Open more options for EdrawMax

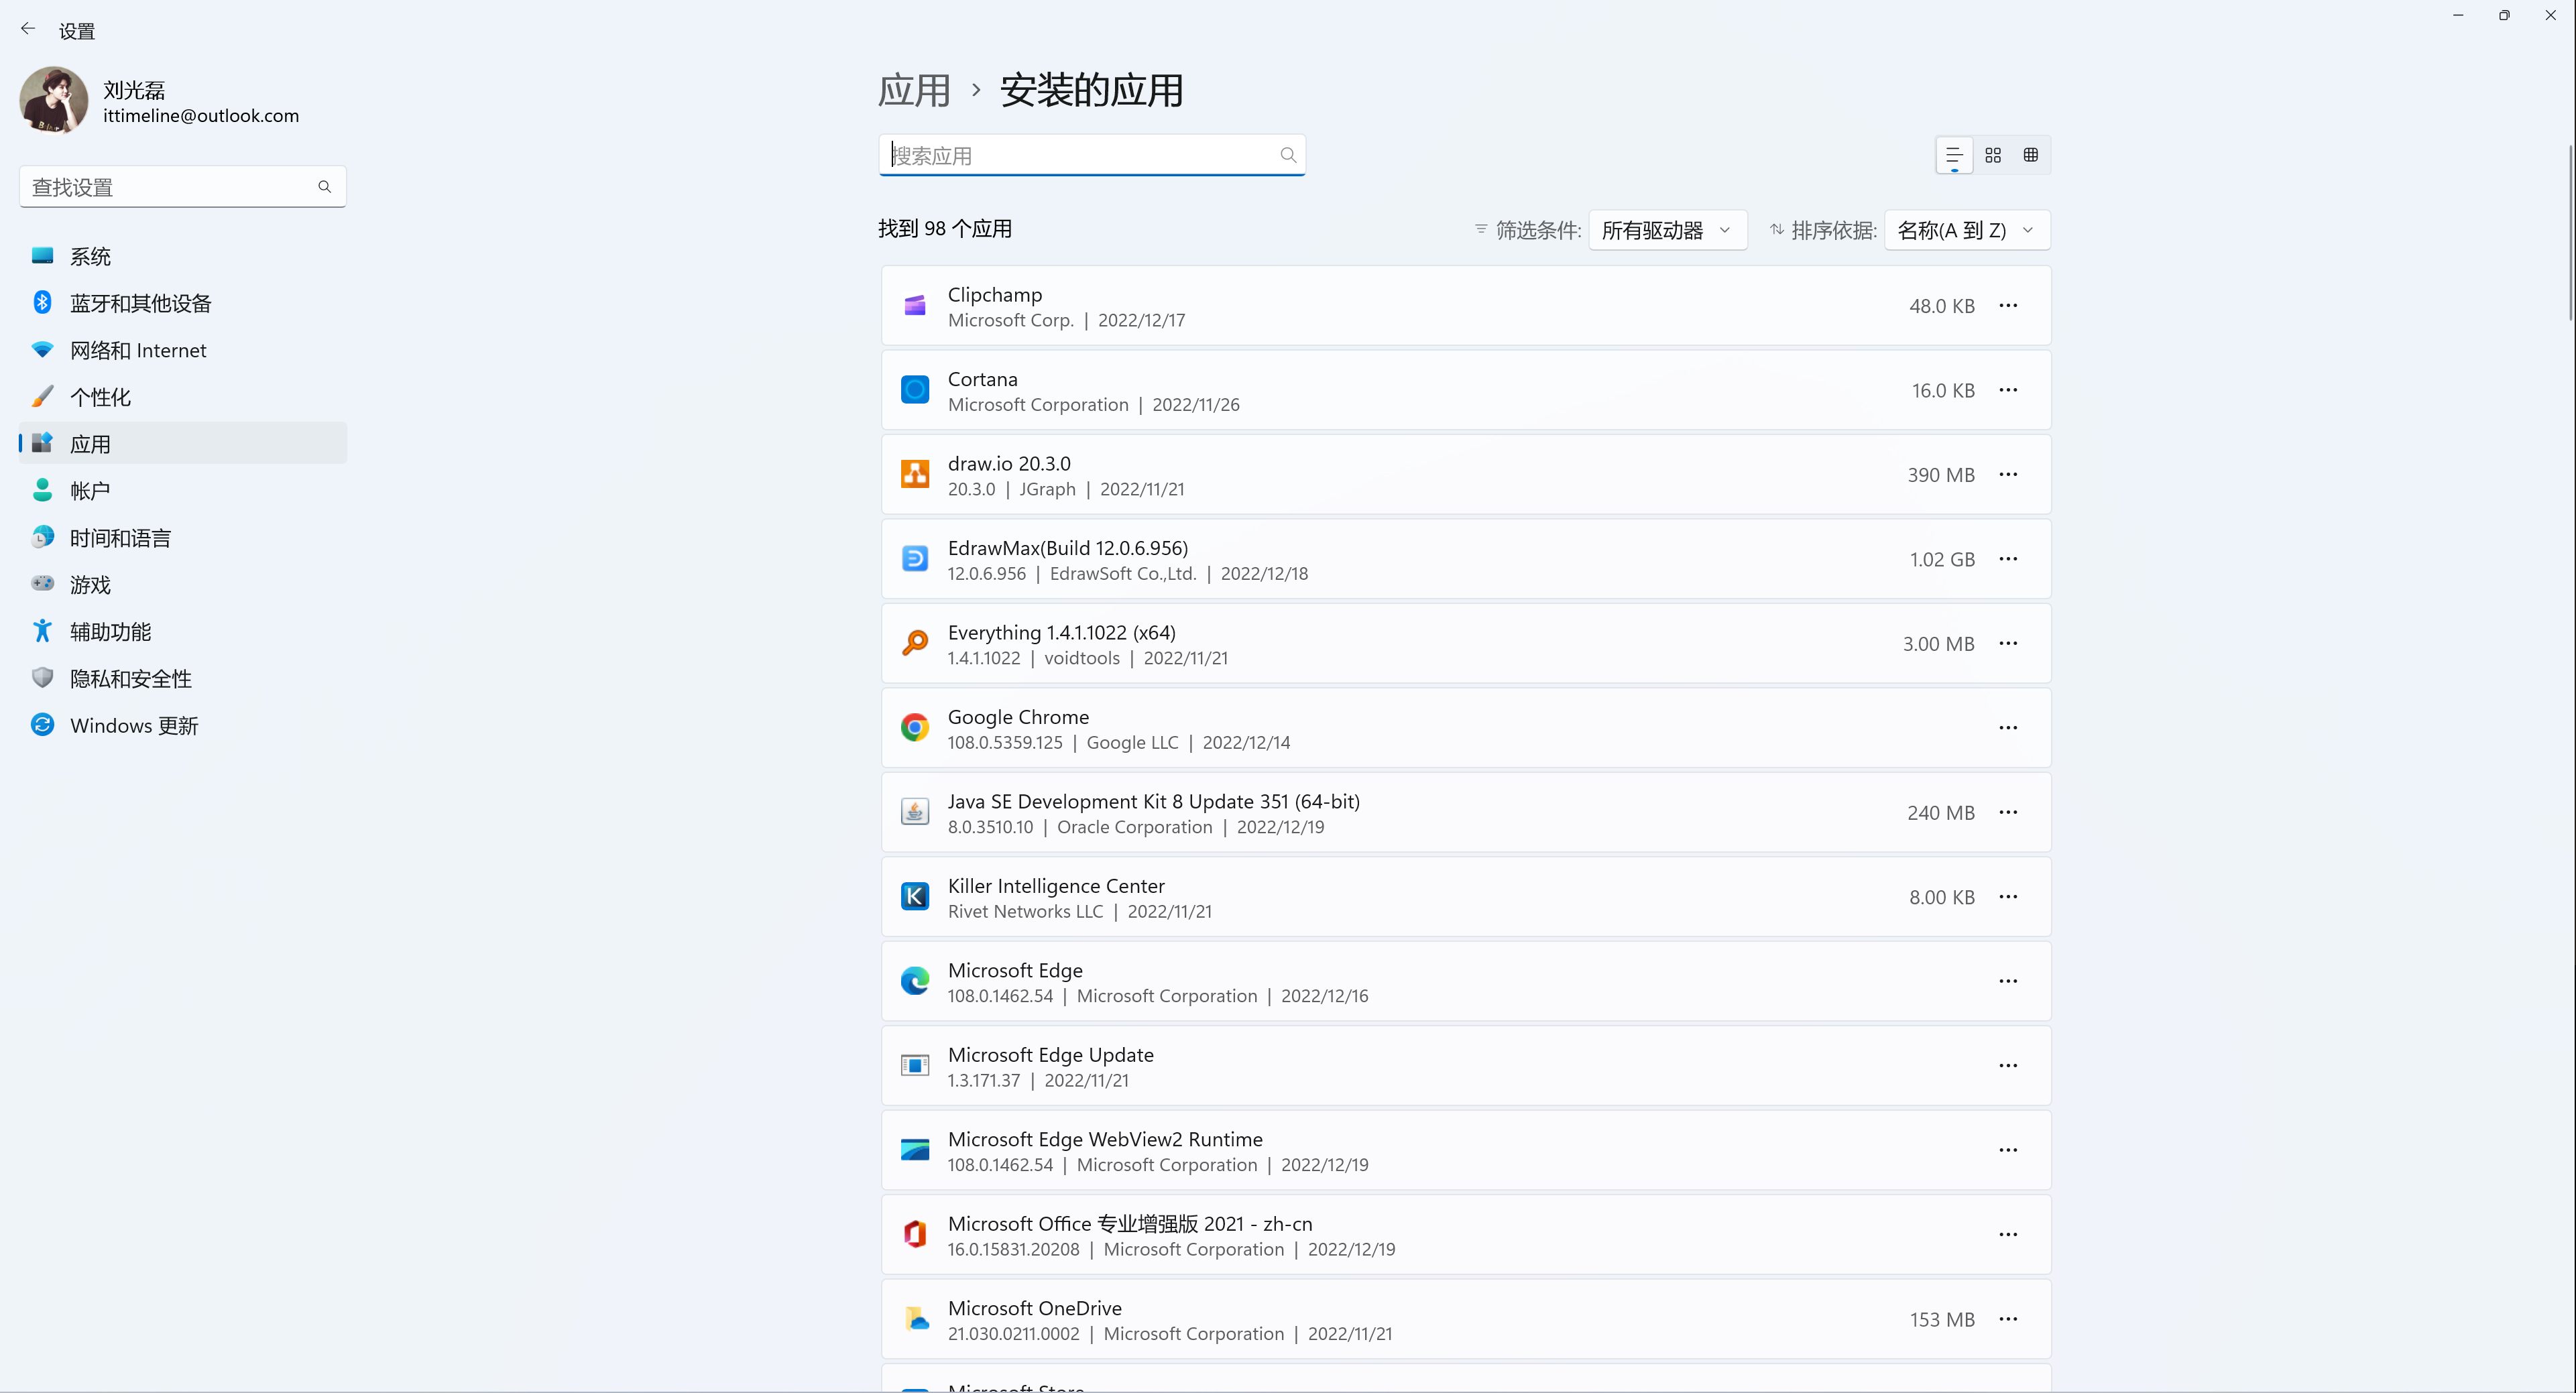tap(2008, 559)
